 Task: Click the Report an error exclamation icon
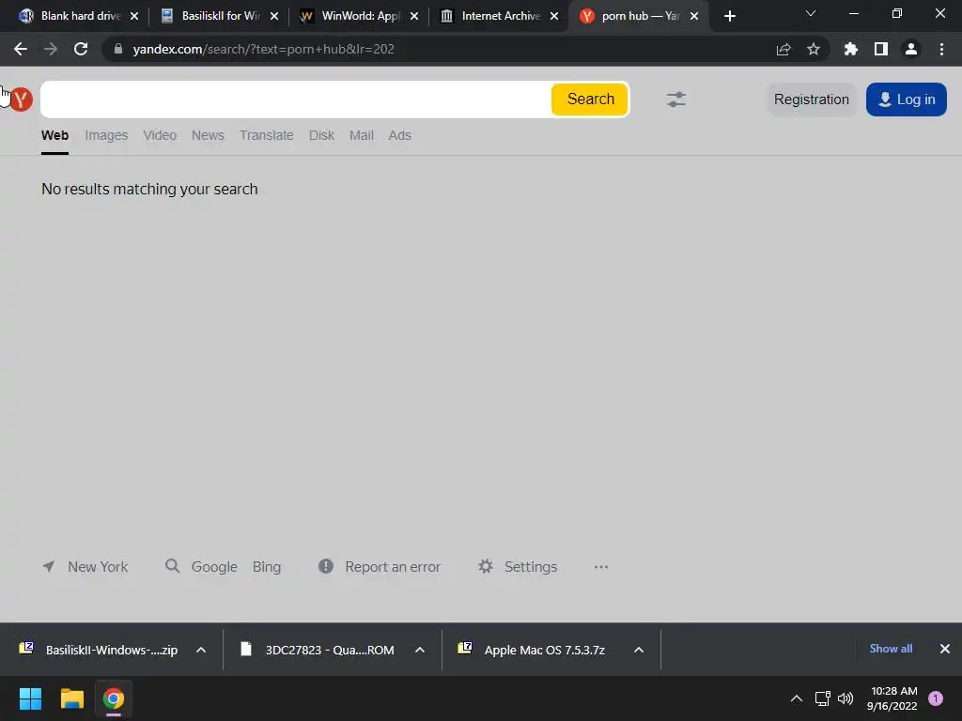coord(326,566)
